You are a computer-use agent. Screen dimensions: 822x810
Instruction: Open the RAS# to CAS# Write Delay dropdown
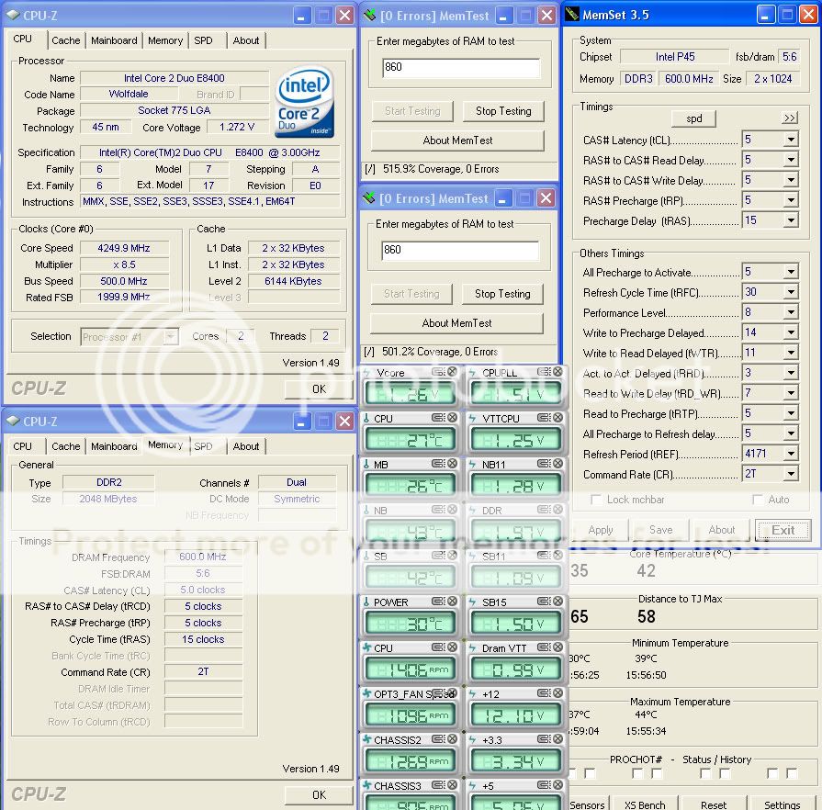coord(791,180)
